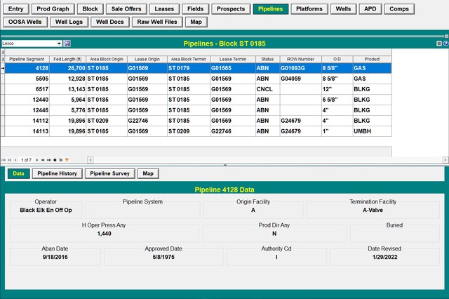Click the Raw Well Files button
Viewport: 449px width, 299px height.
click(156, 22)
